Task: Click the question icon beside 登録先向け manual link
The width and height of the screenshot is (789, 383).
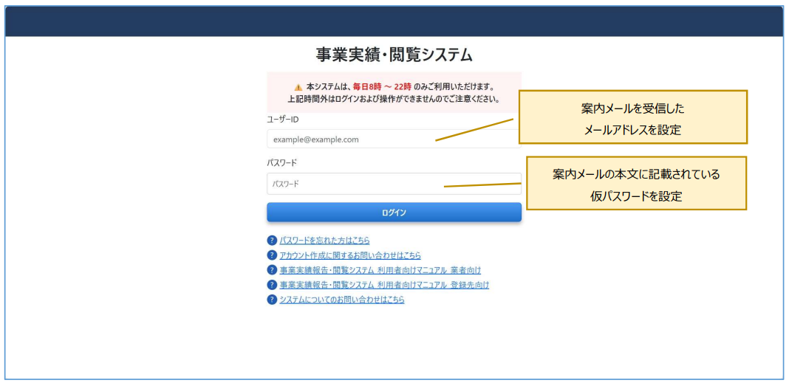Action: click(272, 285)
